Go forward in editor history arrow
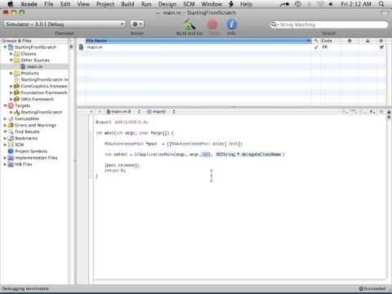 click(x=100, y=112)
